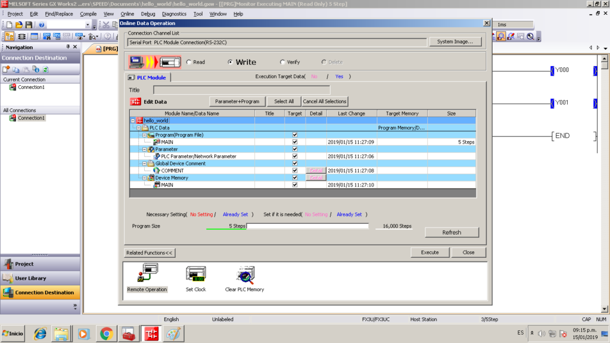This screenshot has width=610, height=343.
Task: Click the Open Project folder icon
Action: click(19, 25)
